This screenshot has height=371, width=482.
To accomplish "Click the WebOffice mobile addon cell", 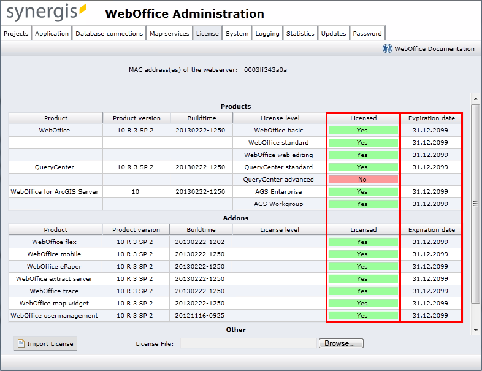I will coord(55,254).
